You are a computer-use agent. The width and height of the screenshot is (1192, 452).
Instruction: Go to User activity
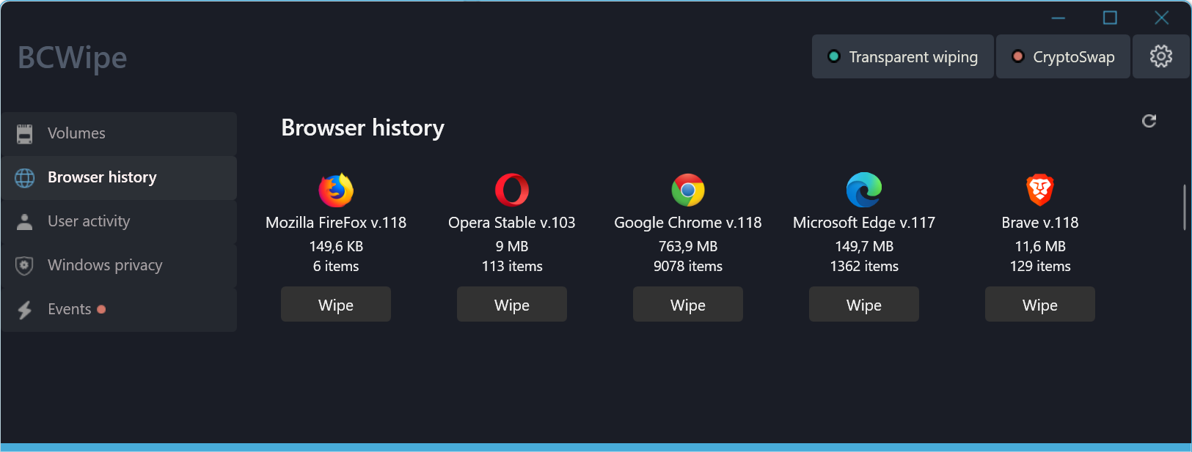click(119, 221)
